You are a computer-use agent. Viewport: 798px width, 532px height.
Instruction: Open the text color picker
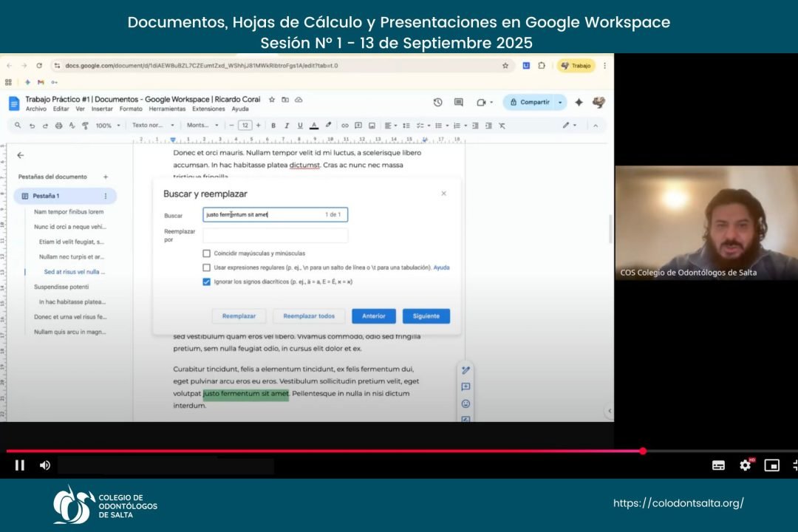[314, 125]
